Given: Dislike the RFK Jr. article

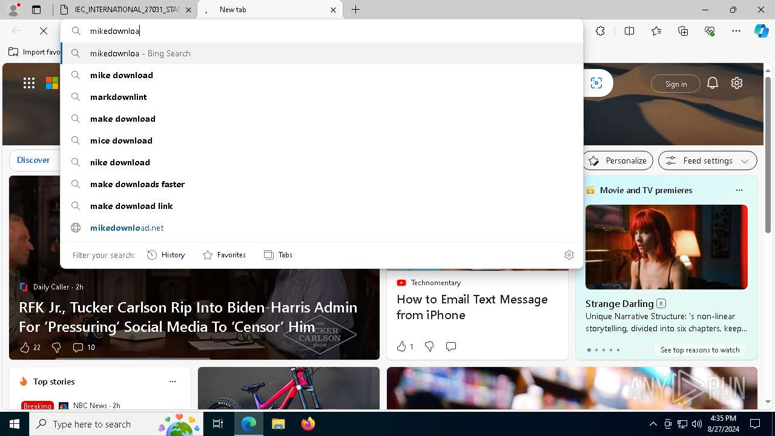Looking at the screenshot, I should pos(56,348).
